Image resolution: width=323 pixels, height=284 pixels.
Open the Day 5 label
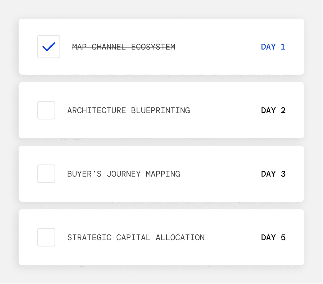point(273,238)
